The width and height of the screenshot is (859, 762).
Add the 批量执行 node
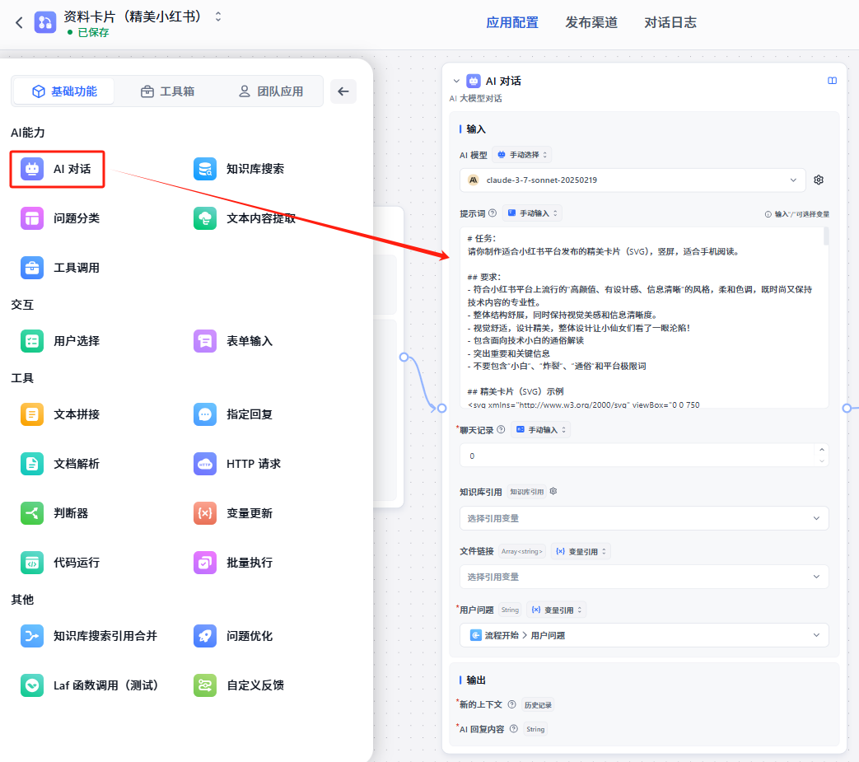click(x=233, y=563)
